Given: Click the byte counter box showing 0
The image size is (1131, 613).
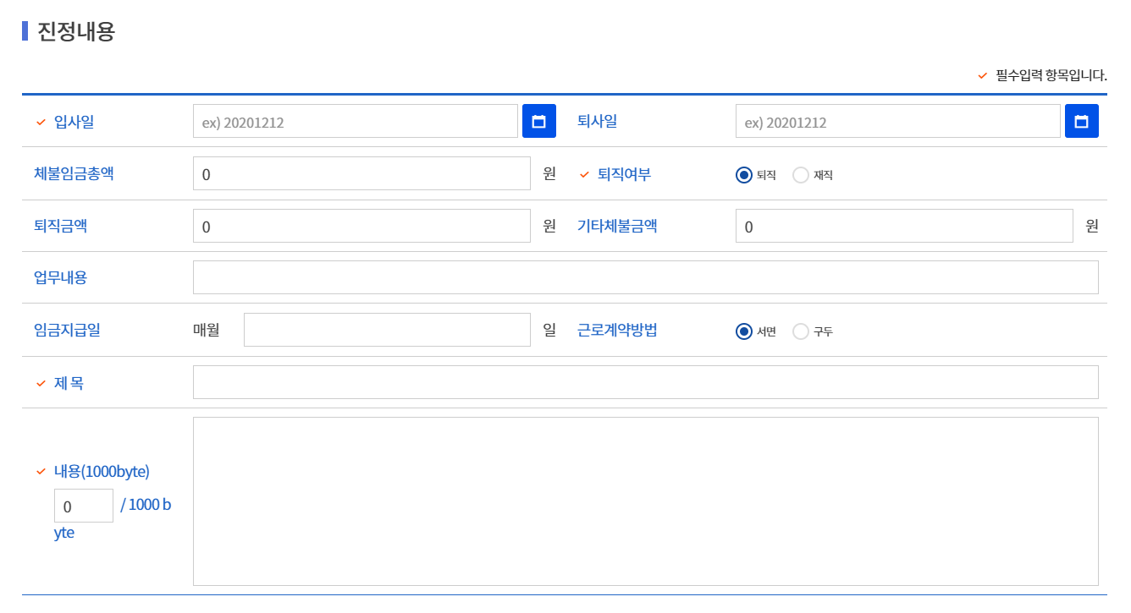Looking at the screenshot, I should click(84, 506).
